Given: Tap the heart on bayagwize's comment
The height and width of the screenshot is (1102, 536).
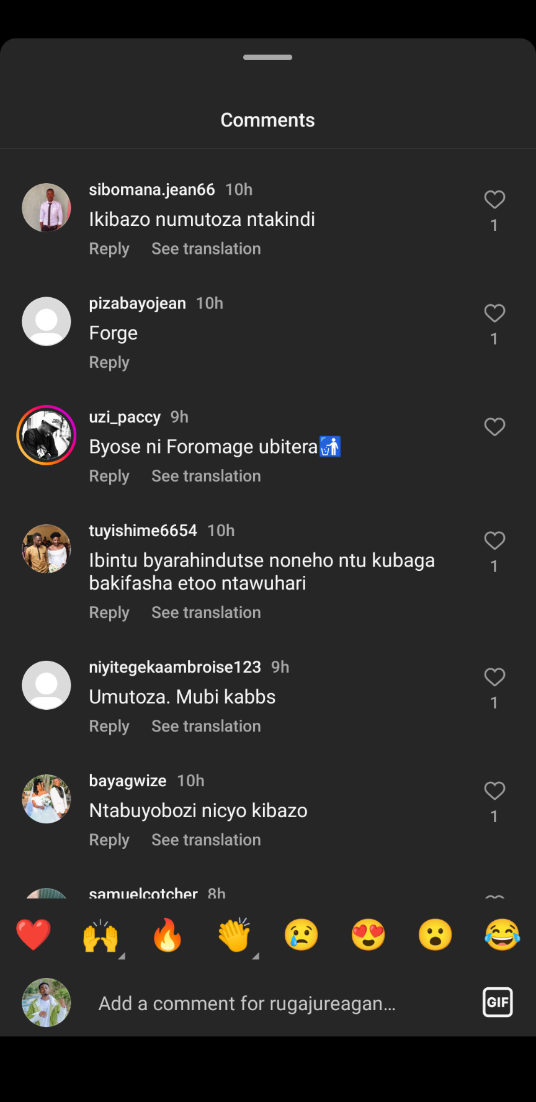Looking at the screenshot, I should (x=494, y=791).
